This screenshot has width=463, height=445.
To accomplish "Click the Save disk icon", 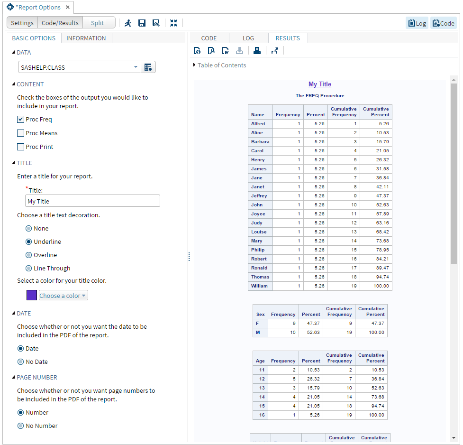I will [142, 23].
